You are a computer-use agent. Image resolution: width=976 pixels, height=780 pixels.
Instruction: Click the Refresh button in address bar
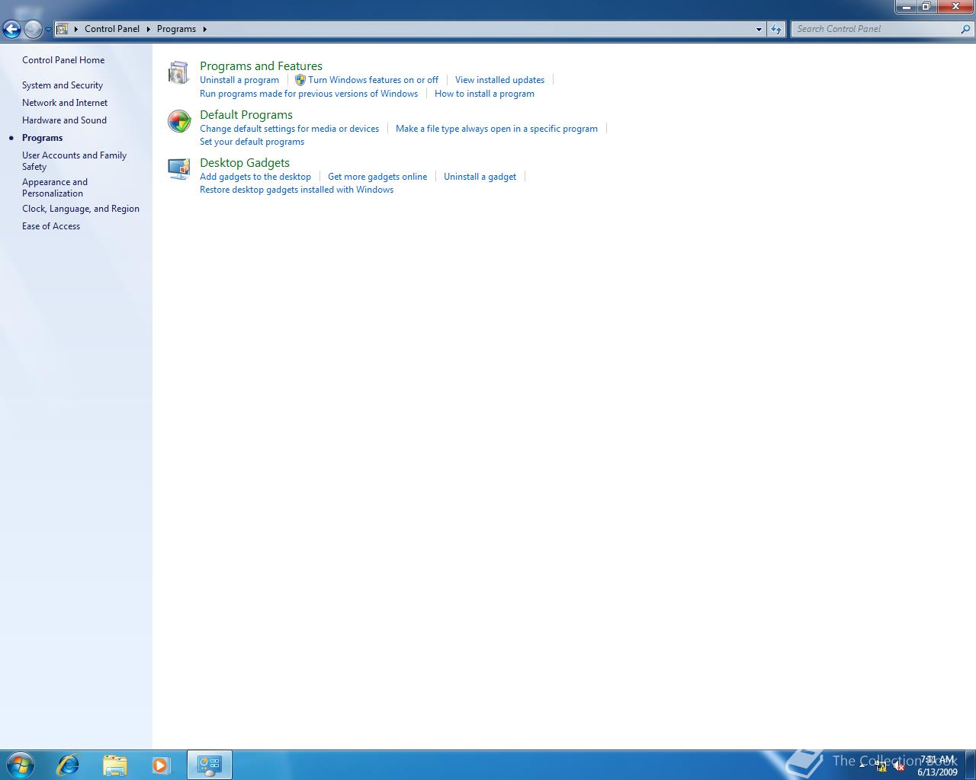click(776, 29)
